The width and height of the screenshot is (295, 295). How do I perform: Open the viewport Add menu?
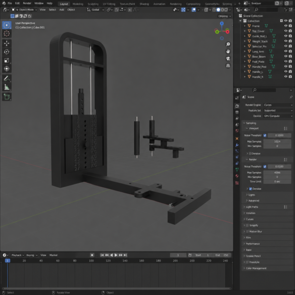(x=62, y=10)
